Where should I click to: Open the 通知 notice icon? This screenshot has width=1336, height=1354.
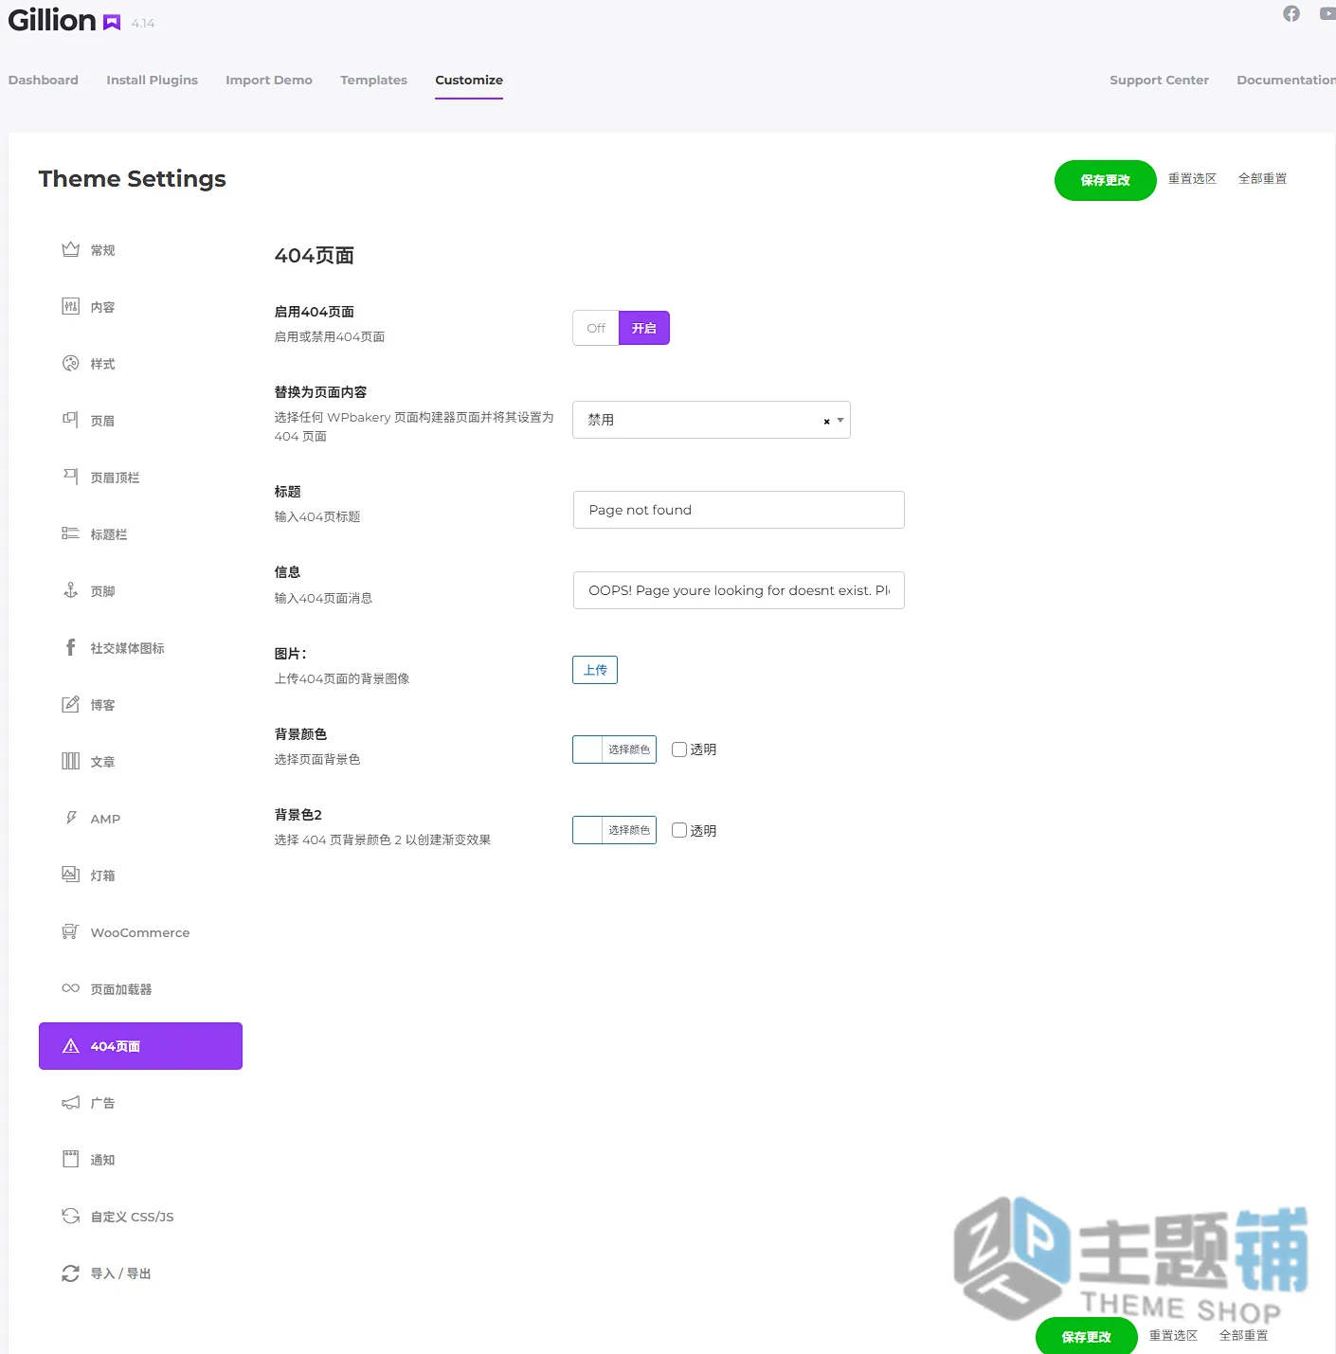pyautogui.click(x=70, y=1159)
